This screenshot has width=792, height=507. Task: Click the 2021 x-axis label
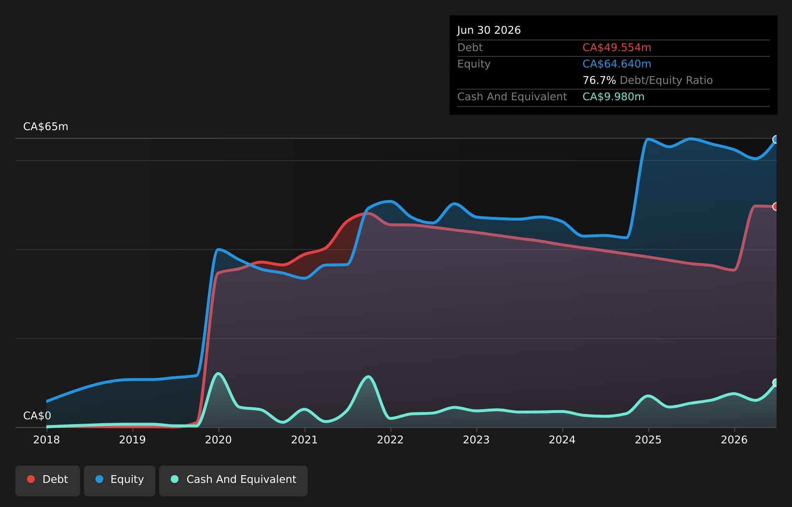(304, 440)
